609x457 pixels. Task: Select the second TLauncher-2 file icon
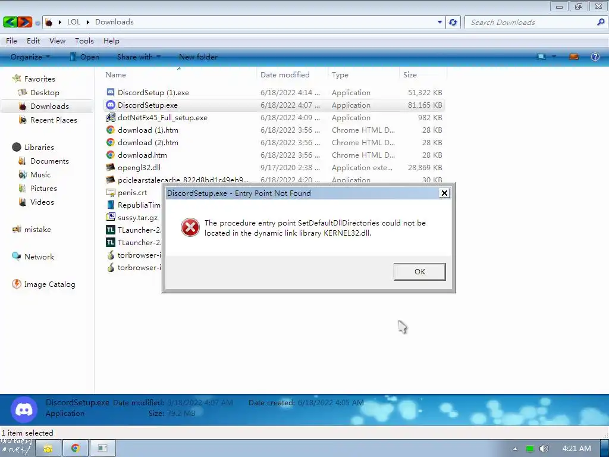point(111,243)
